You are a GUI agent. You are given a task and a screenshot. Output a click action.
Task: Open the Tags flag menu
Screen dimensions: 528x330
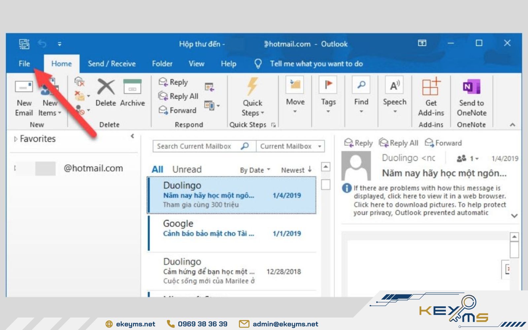pyautogui.click(x=328, y=96)
